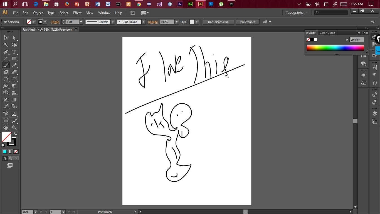
Task: Pick a color from the spectrum bar
Action: point(335,48)
